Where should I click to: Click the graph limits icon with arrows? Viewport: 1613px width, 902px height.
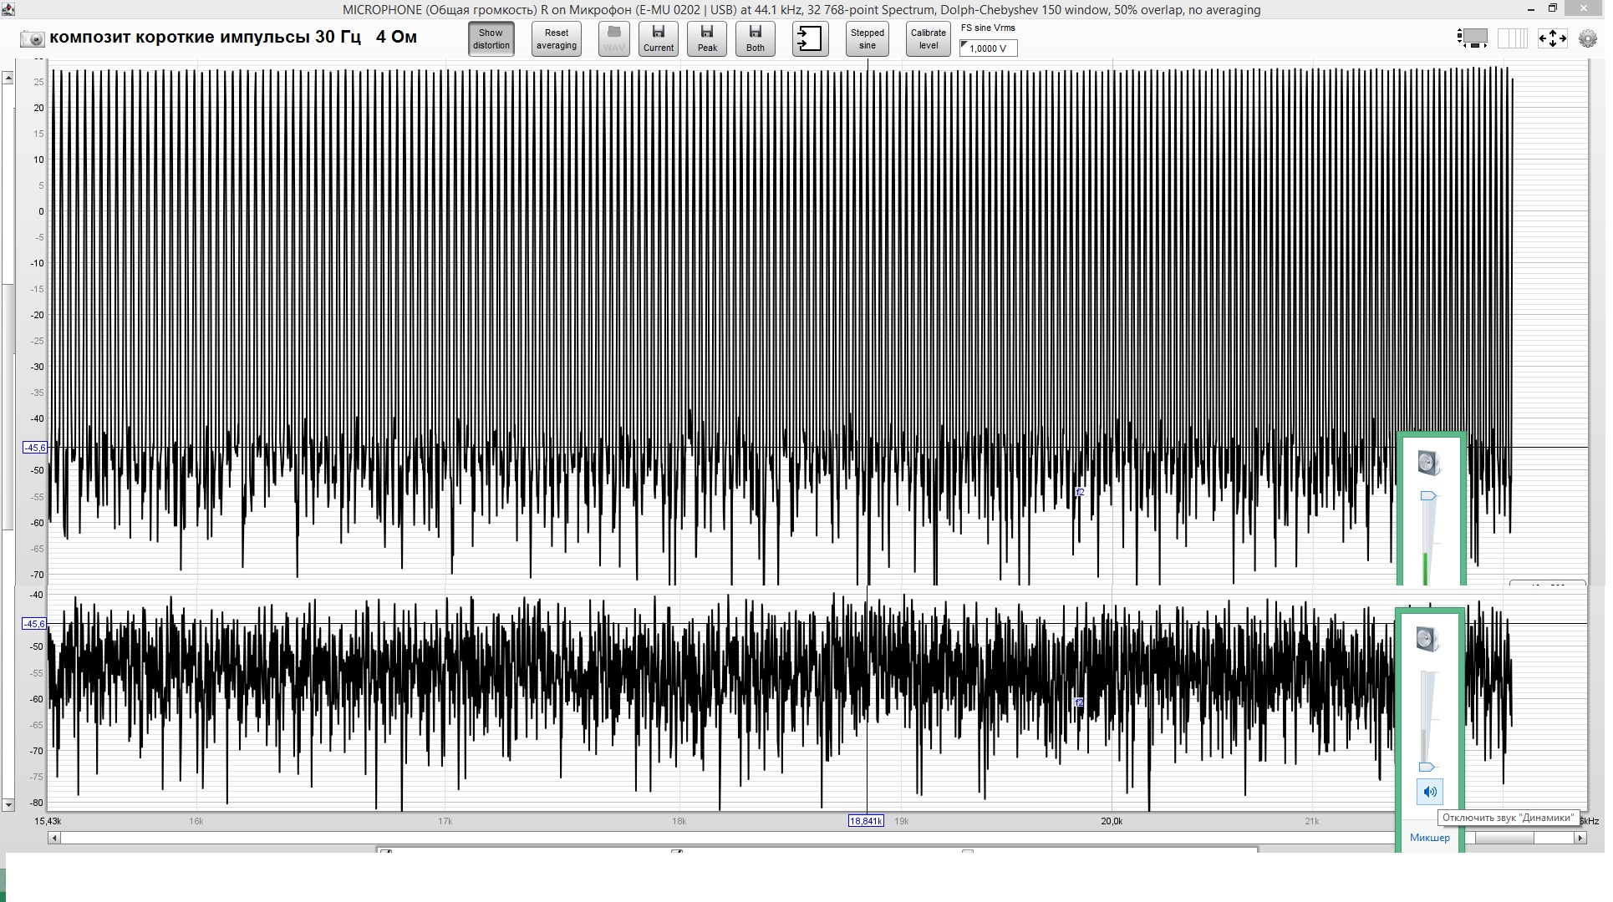click(x=1473, y=38)
